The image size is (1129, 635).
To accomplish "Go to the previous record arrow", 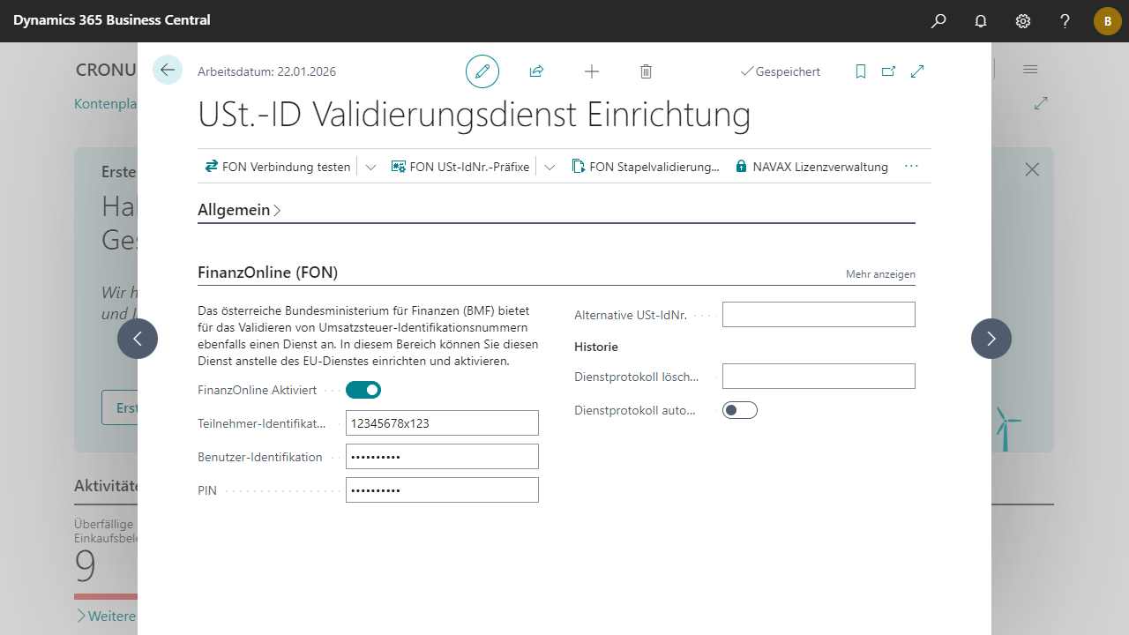I will (138, 339).
